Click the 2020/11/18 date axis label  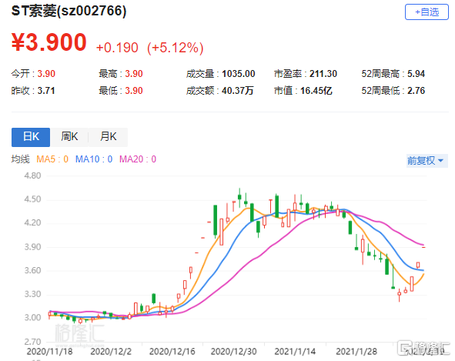point(49,352)
